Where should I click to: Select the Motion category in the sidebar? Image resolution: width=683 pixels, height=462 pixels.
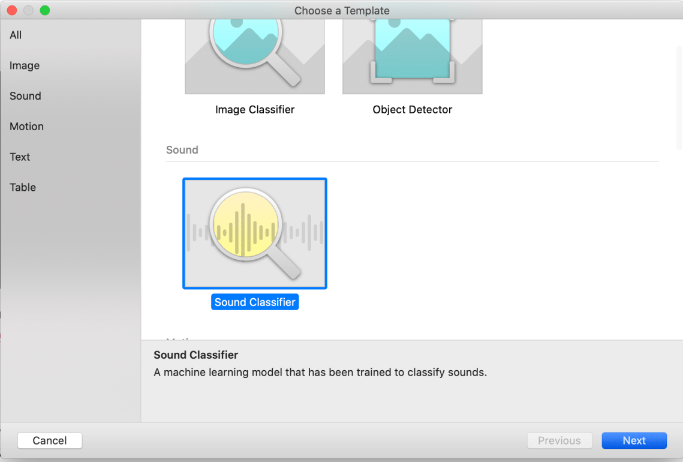pyautogui.click(x=26, y=127)
